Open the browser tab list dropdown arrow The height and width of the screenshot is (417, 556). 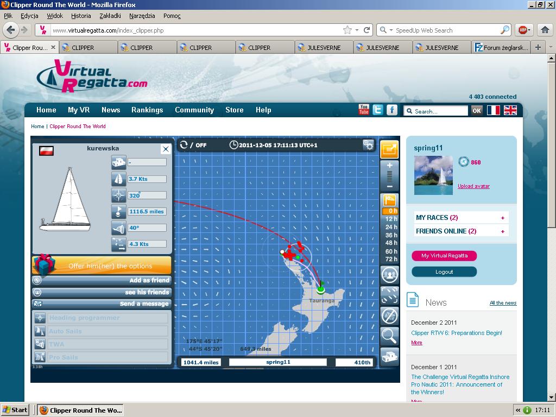click(x=551, y=47)
